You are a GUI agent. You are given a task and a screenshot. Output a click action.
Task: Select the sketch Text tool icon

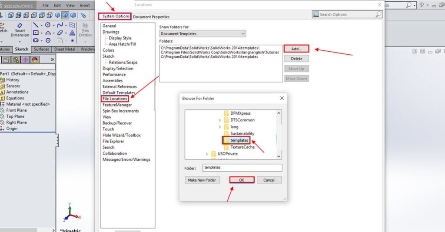click(x=73, y=33)
